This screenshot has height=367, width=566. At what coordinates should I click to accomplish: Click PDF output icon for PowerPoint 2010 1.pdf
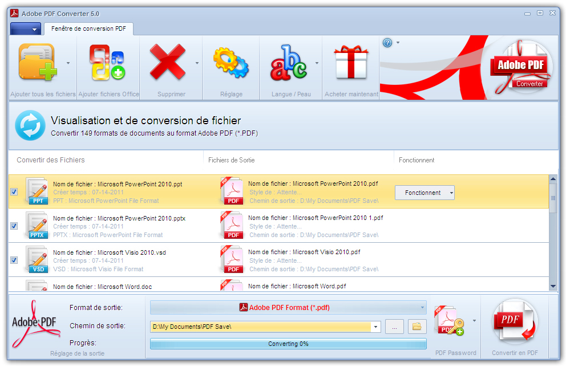point(232,225)
